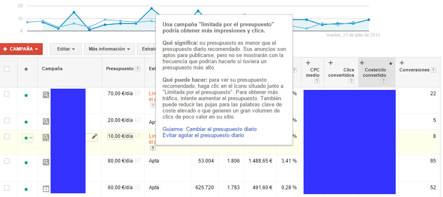This screenshot has width=443, height=197.
Task: Click the plus icon above CPC medio
Action: click(308, 63)
